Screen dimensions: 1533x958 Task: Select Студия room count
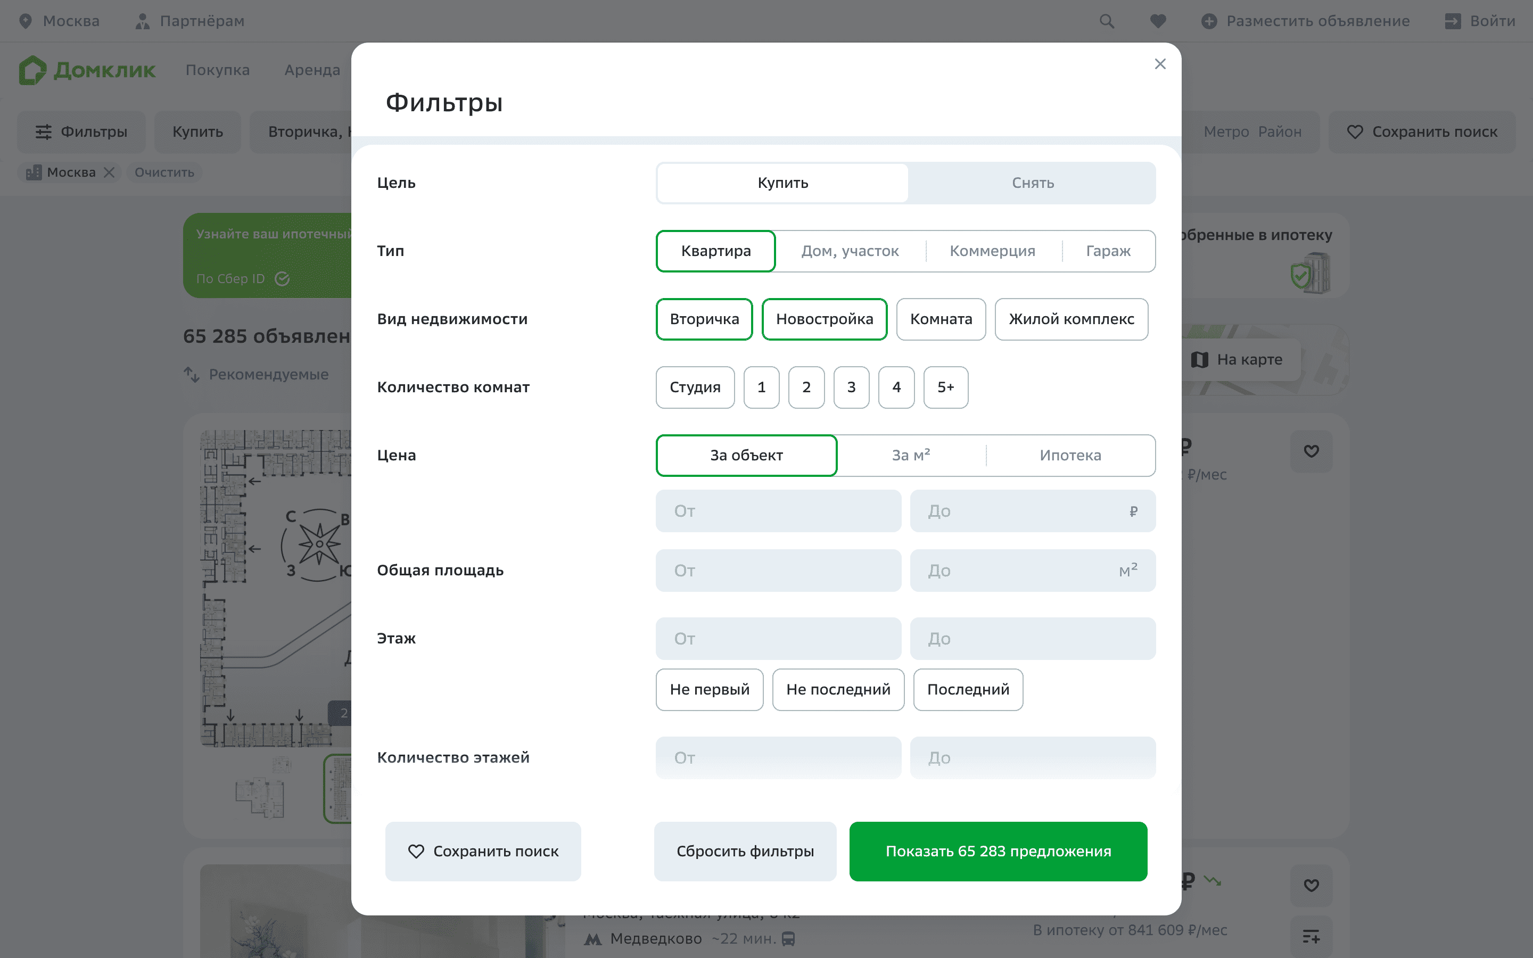point(695,387)
